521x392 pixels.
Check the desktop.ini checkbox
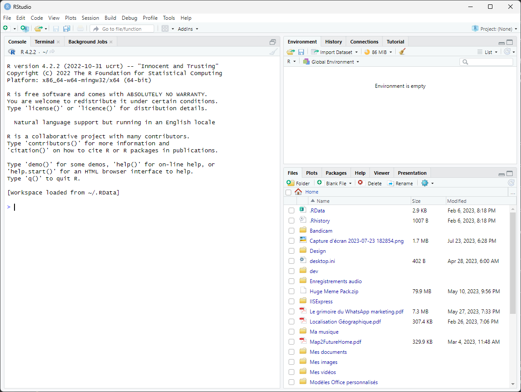point(291,261)
